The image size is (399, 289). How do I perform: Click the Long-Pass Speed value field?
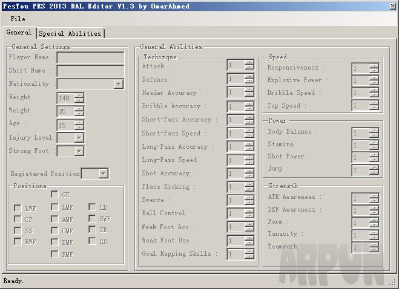point(236,160)
